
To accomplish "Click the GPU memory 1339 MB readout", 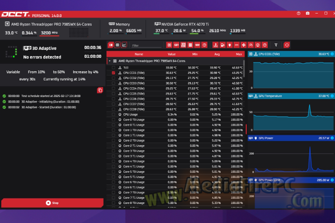I will tap(238, 31).
